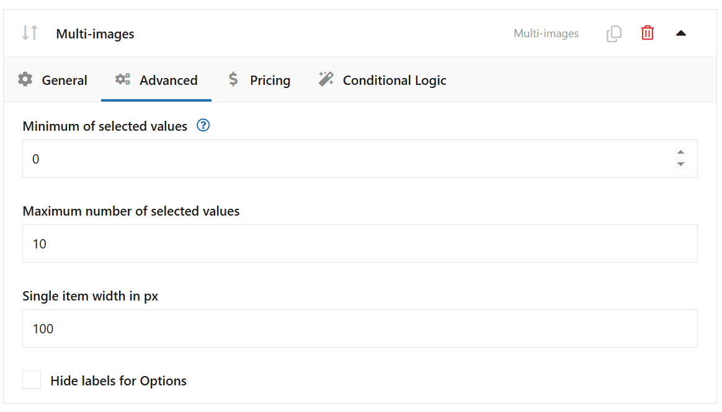
Task: Switch to the Pricing tab
Action: click(x=270, y=80)
